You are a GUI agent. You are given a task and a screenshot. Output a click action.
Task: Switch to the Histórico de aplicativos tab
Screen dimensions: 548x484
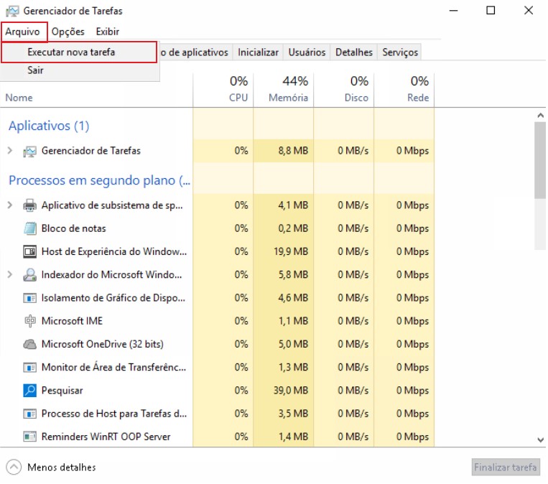[x=196, y=52]
